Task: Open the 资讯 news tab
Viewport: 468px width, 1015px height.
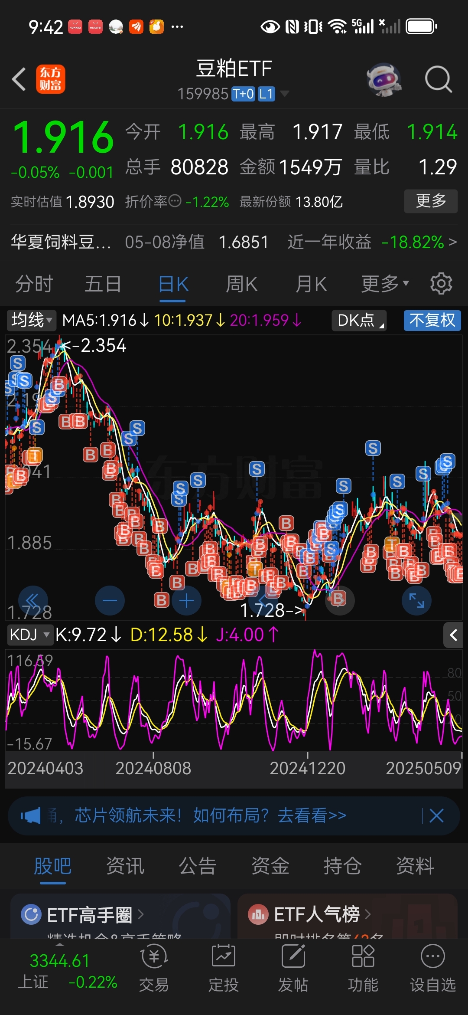Action: tap(125, 866)
